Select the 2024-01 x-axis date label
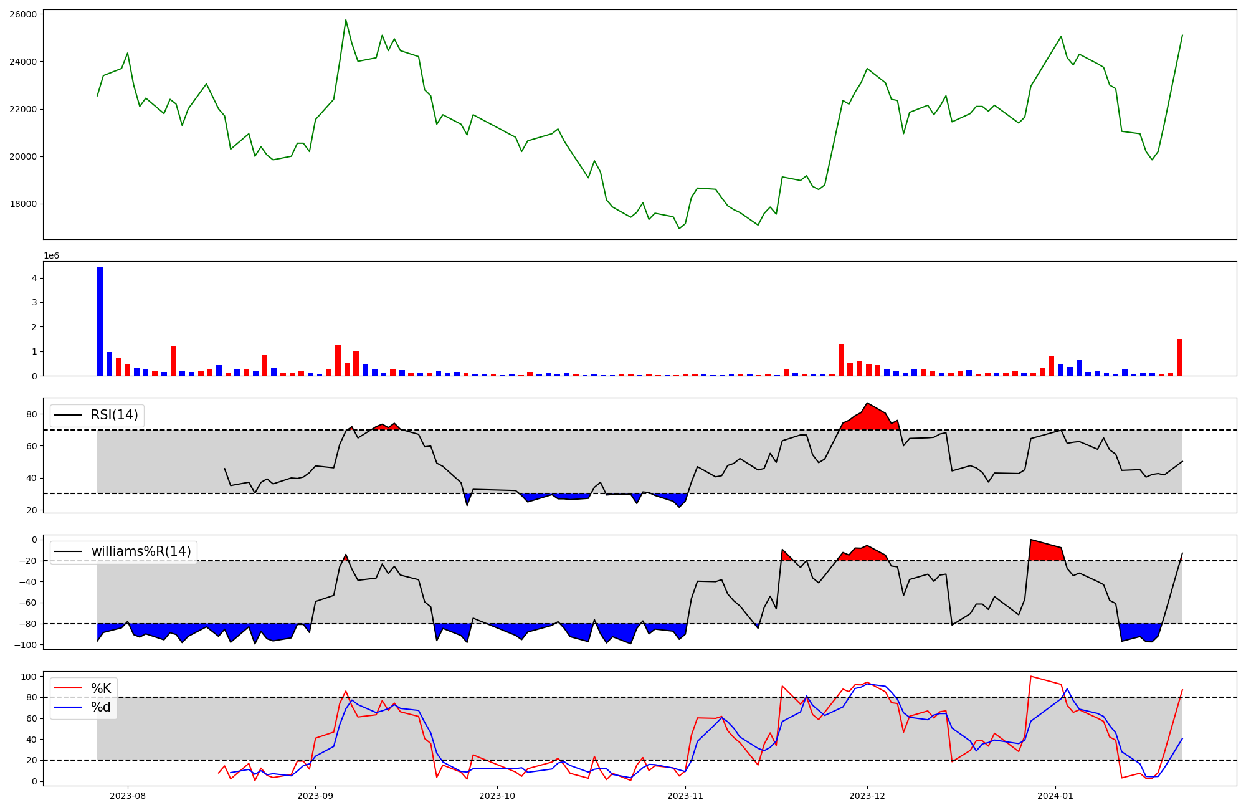 point(1055,796)
